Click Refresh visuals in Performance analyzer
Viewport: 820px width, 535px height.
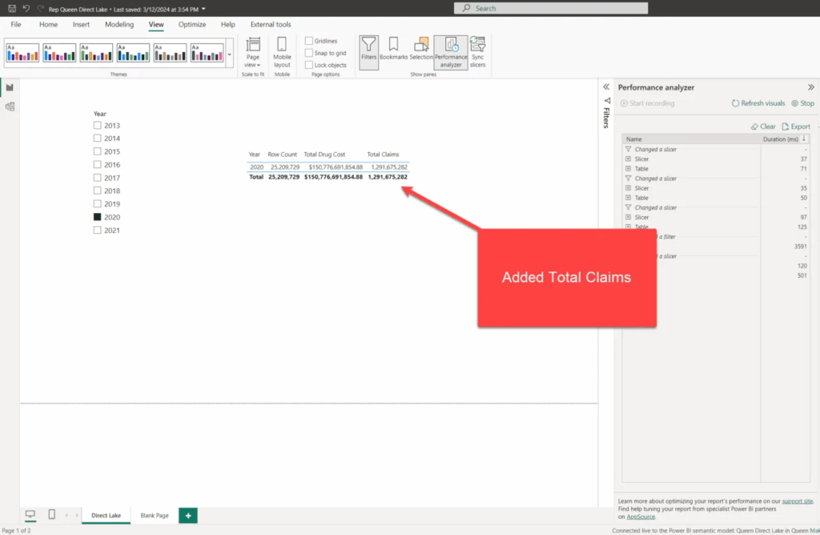[x=758, y=103]
